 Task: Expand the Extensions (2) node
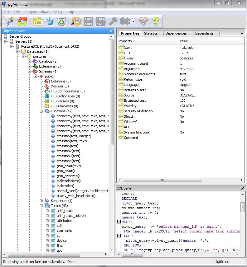point(29,66)
